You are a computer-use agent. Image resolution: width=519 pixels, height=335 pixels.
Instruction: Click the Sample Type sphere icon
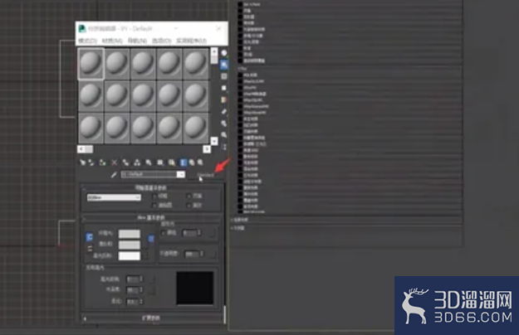click(x=224, y=53)
